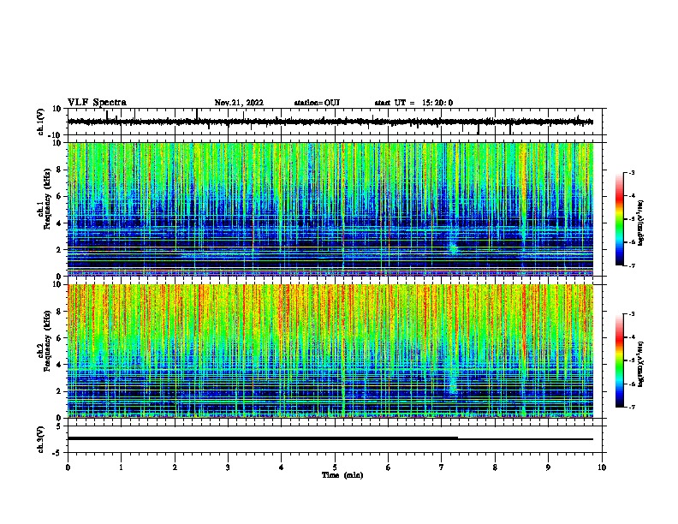
Task: Click the ch.1 colorbar log(PSD) label
Action: pos(640,223)
